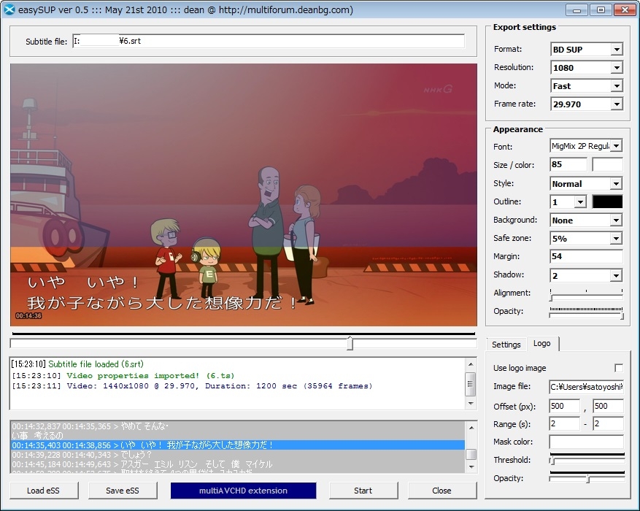Image resolution: width=640 pixels, height=511 pixels.
Task: Select the Logo tab
Action: [x=541, y=344]
